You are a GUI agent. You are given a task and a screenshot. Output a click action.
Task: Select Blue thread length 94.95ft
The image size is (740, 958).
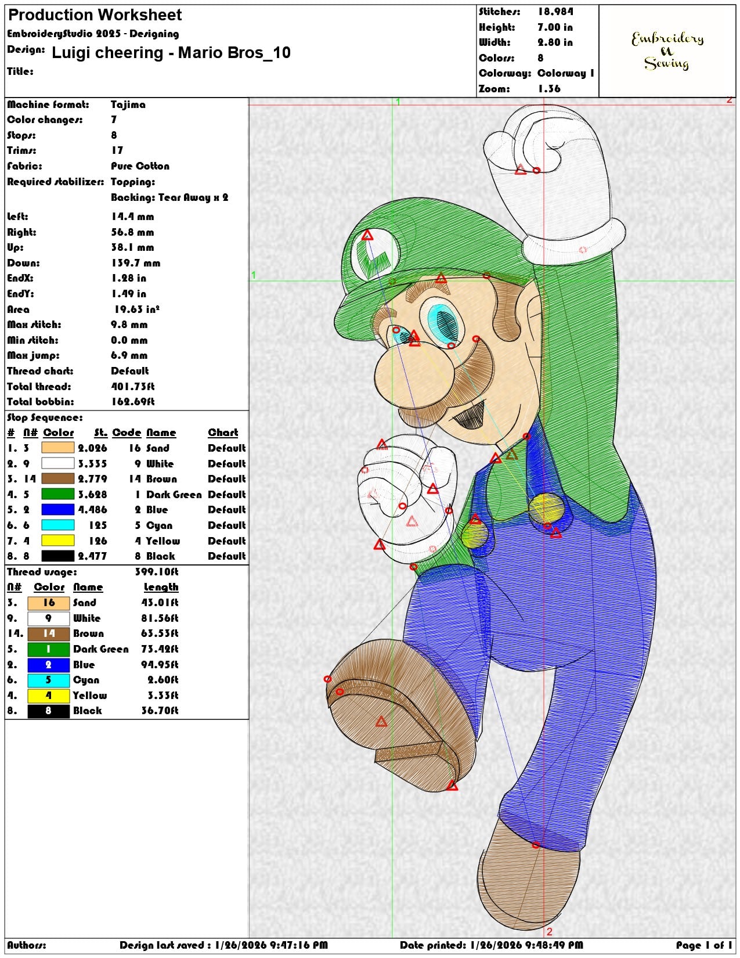click(160, 665)
